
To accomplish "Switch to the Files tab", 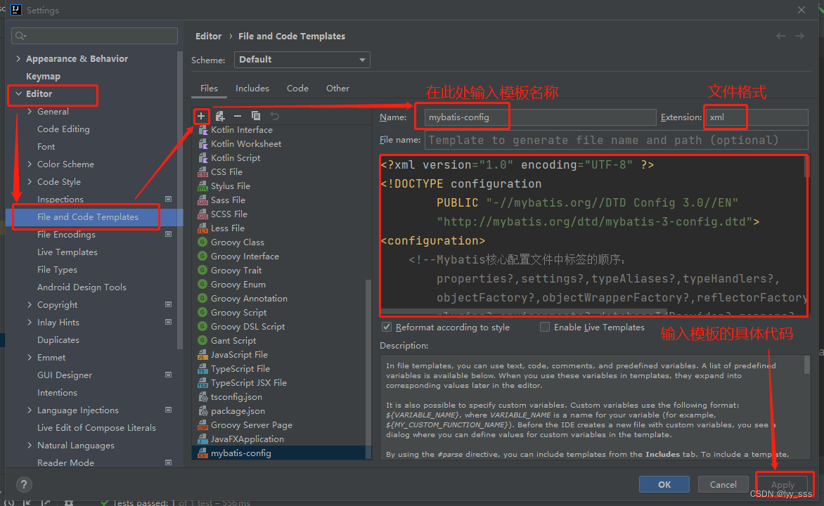I will coord(209,89).
